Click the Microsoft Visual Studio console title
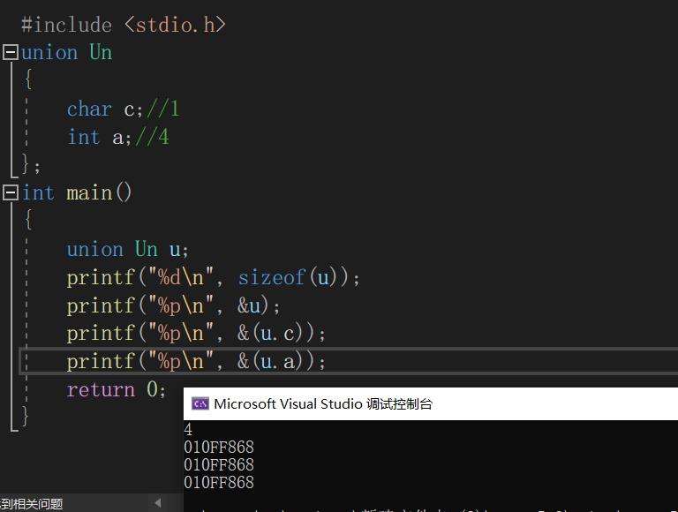Viewport: 678px width, 512px height. (x=323, y=404)
